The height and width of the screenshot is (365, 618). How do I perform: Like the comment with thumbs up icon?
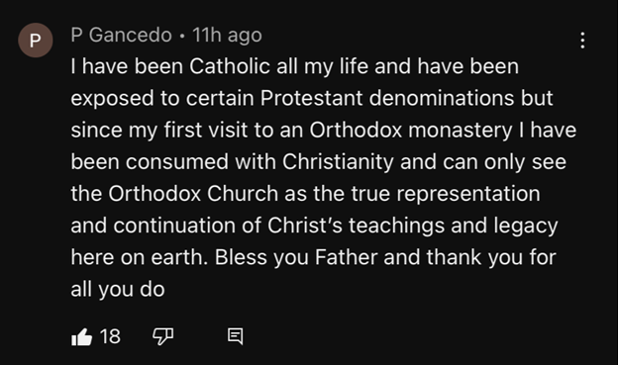pyautogui.click(x=81, y=336)
